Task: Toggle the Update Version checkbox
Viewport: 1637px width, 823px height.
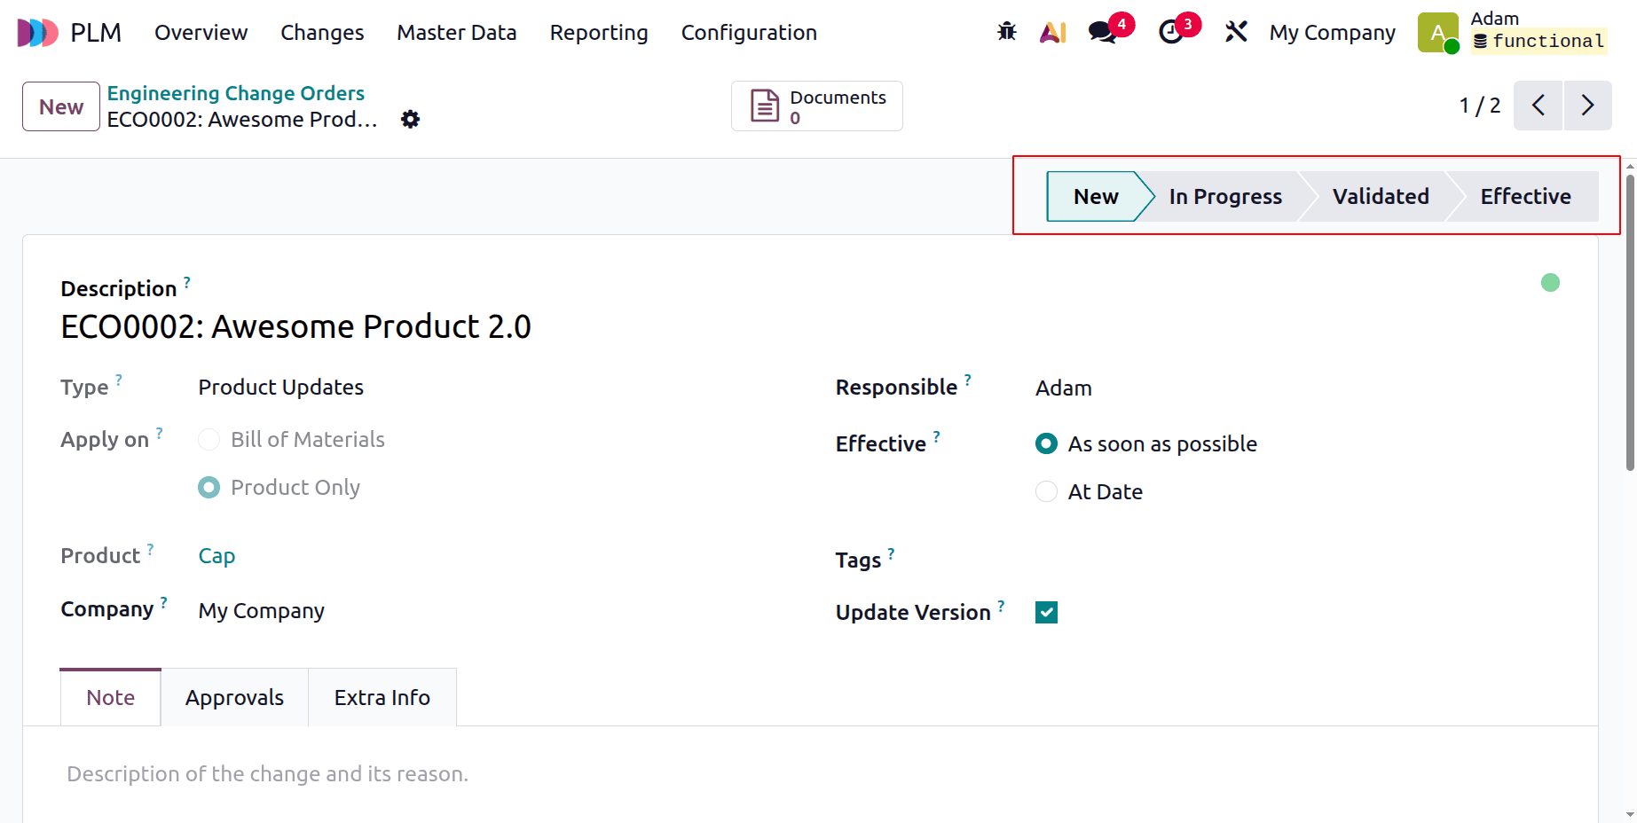Action: click(x=1046, y=613)
